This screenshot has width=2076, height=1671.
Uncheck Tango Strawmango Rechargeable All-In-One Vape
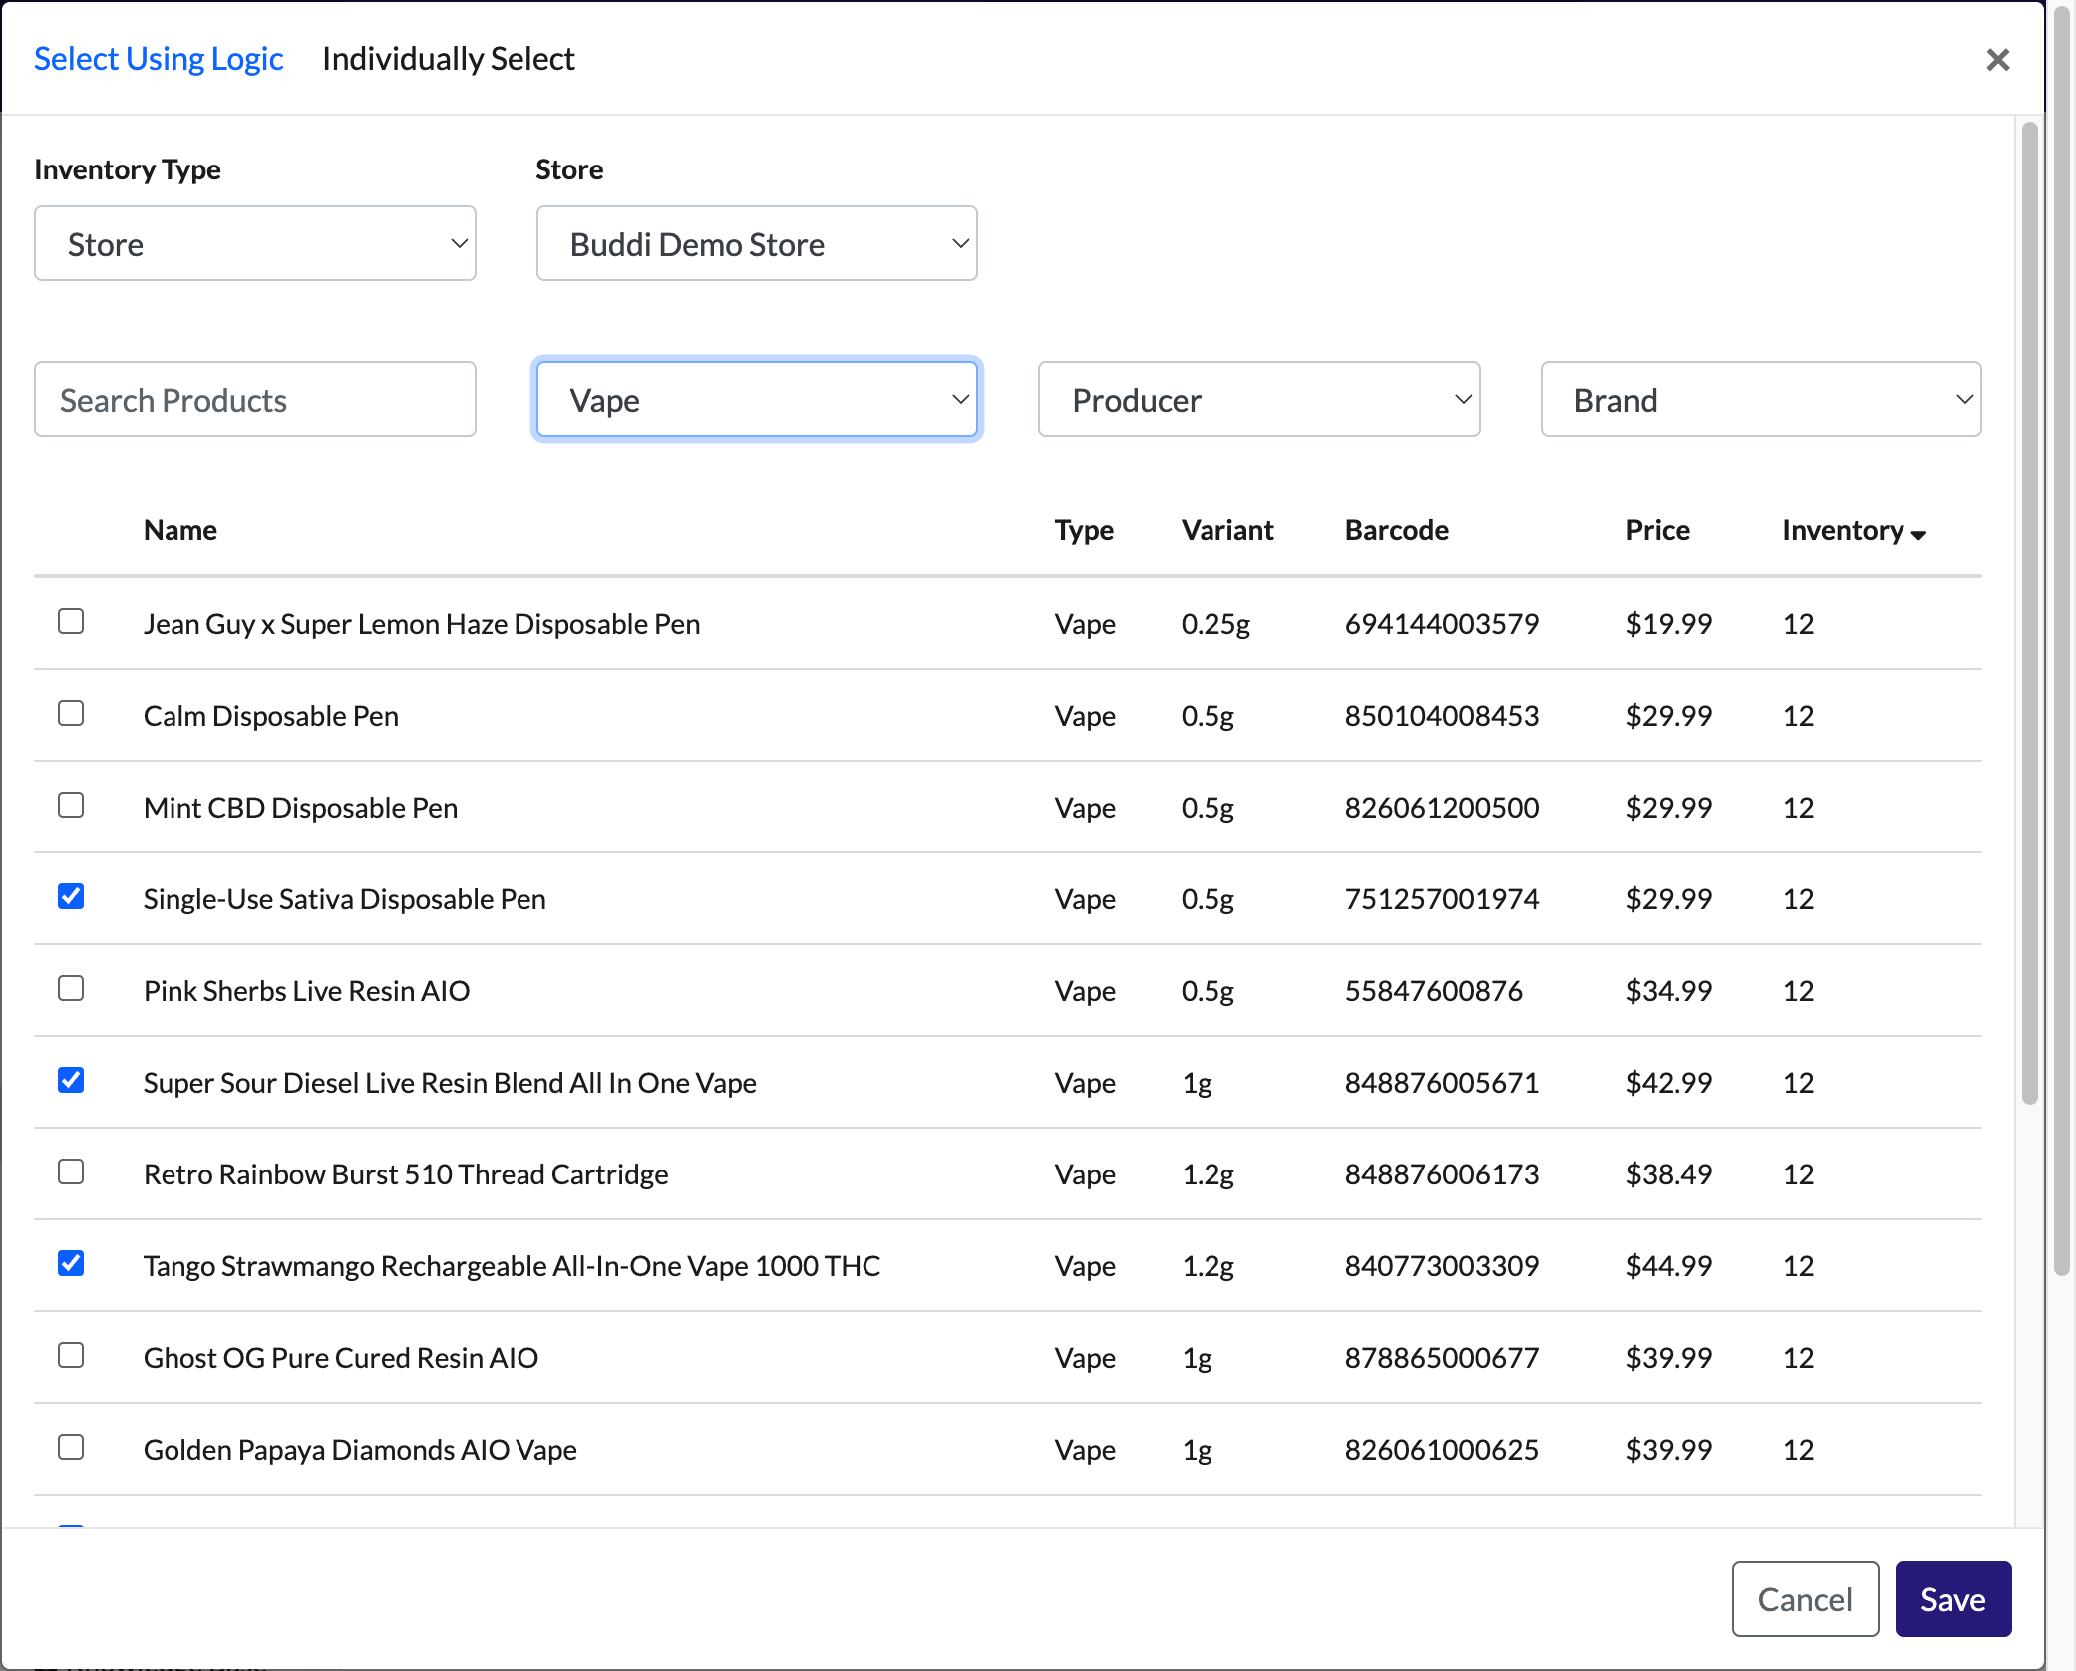pos(71,1263)
